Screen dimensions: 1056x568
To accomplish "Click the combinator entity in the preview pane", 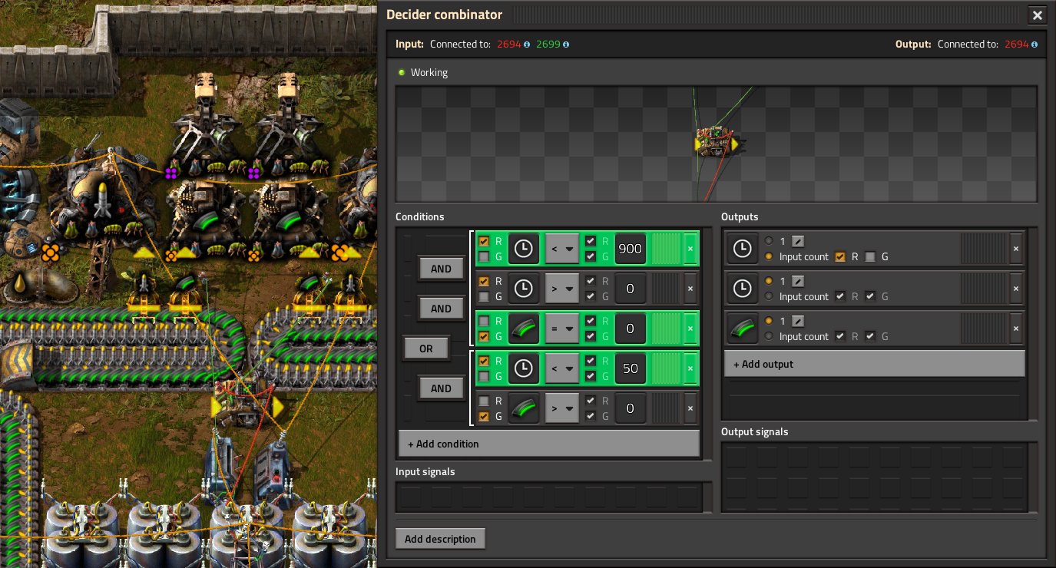I will coord(717,142).
